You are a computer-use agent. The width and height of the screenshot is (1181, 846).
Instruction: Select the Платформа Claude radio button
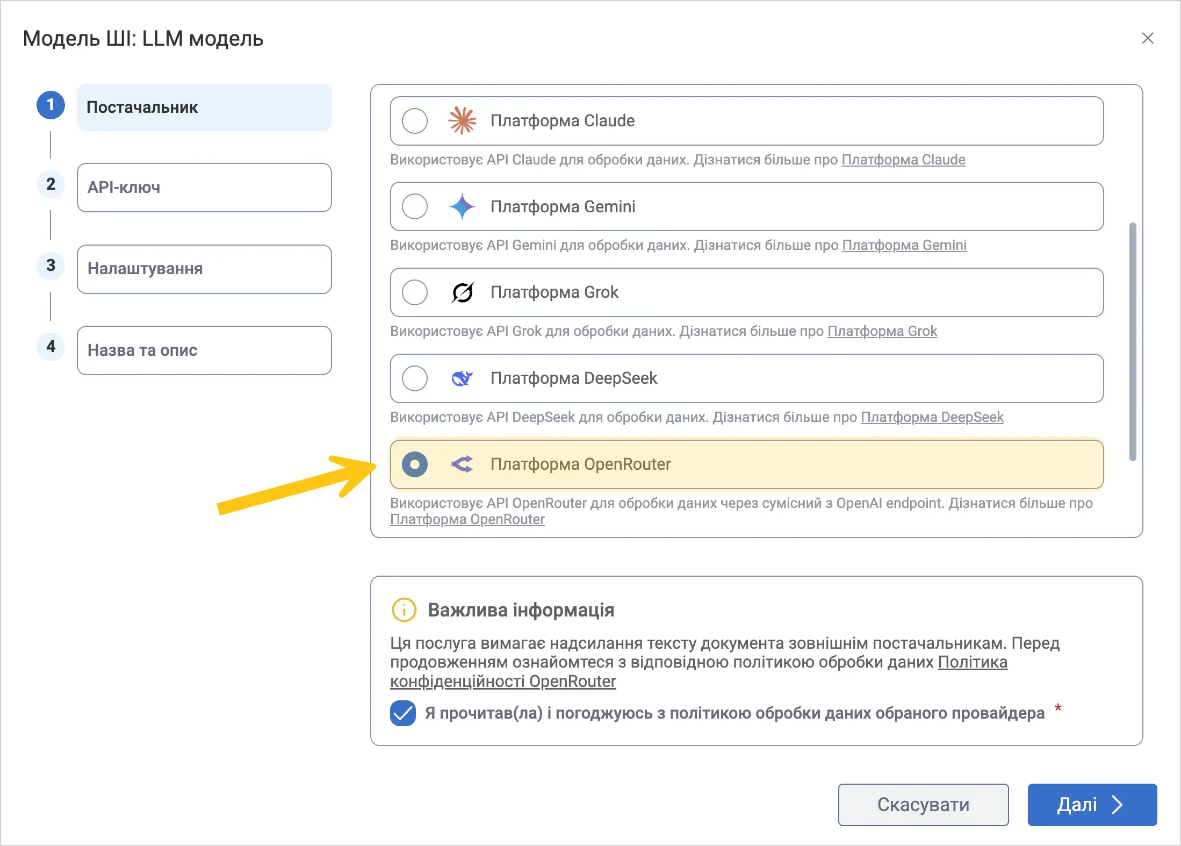point(415,121)
